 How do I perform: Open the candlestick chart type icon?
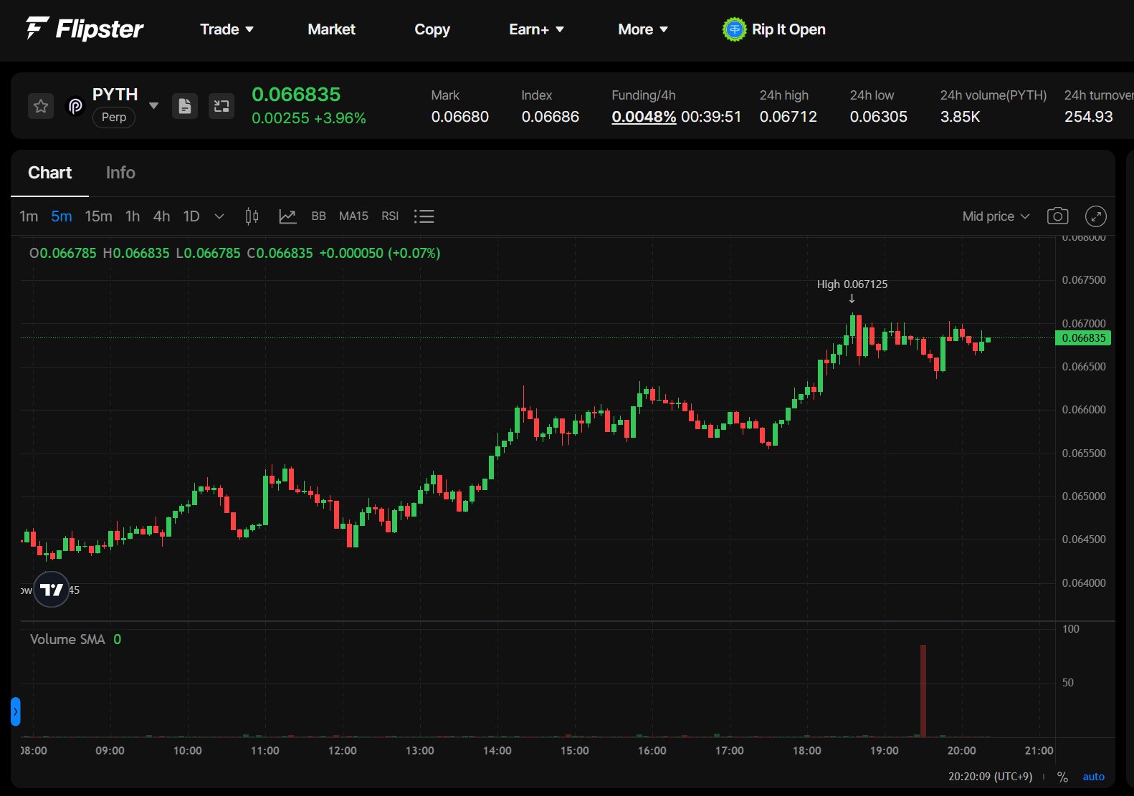pos(252,216)
